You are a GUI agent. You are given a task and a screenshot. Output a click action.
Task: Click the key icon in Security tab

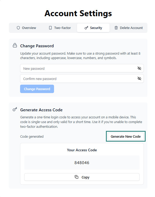[x=86, y=28]
